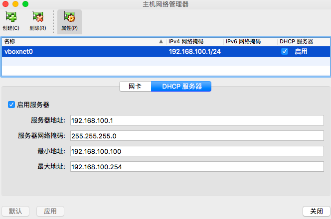Disable the 启用服务器 checkbox
This screenshot has height=219, width=331.
coord(11,105)
